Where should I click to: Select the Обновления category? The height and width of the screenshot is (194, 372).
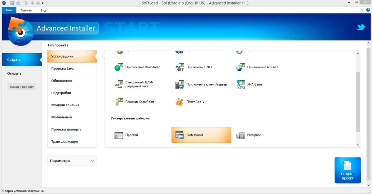(x=72, y=81)
